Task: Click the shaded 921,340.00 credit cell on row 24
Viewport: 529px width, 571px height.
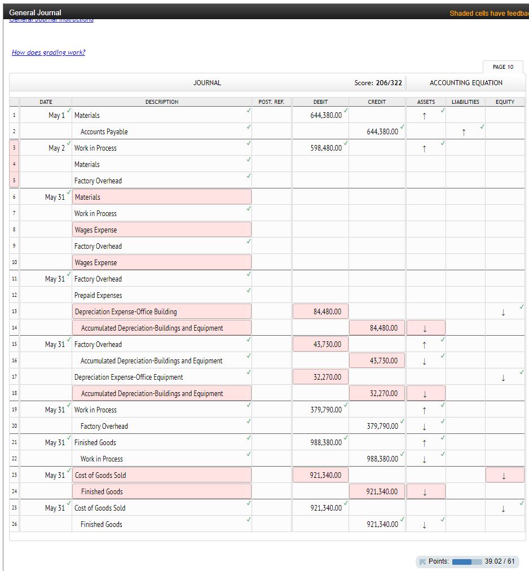Action: (x=376, y=491)
